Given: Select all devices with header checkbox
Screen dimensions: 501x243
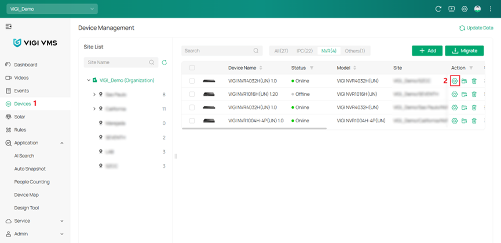Looking at the screenshot, I should (192, 68).
